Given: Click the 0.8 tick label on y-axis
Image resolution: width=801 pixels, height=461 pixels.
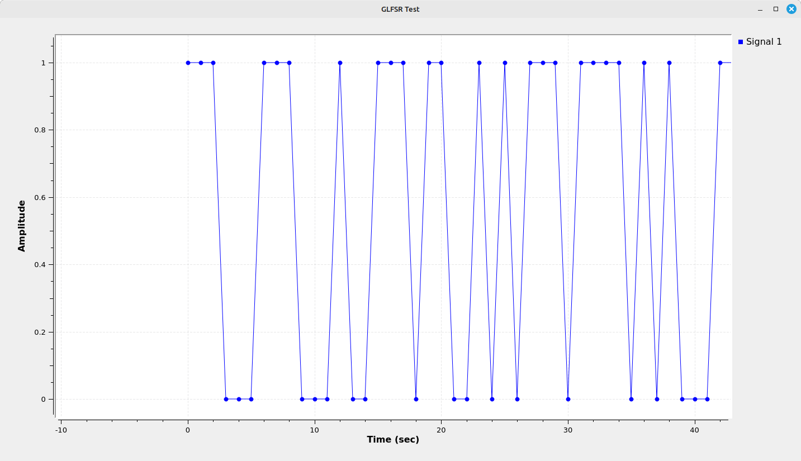Looking at the screenshot, I should 42,130.
